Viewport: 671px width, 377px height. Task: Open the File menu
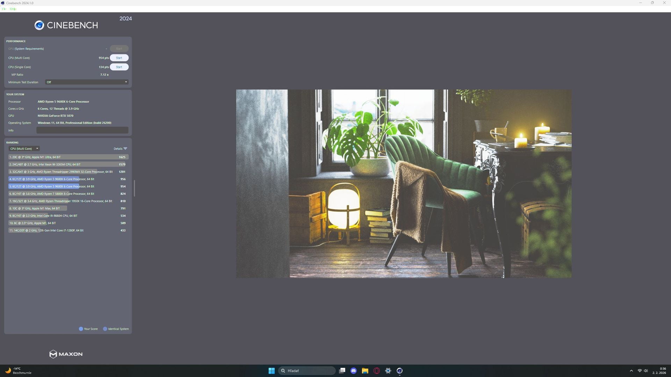point(4,9)
